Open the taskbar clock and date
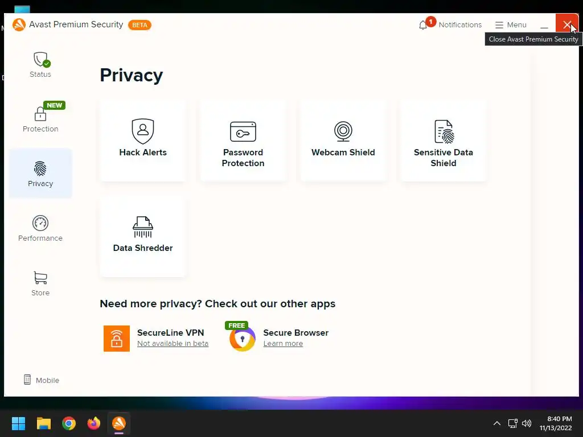 556,423
